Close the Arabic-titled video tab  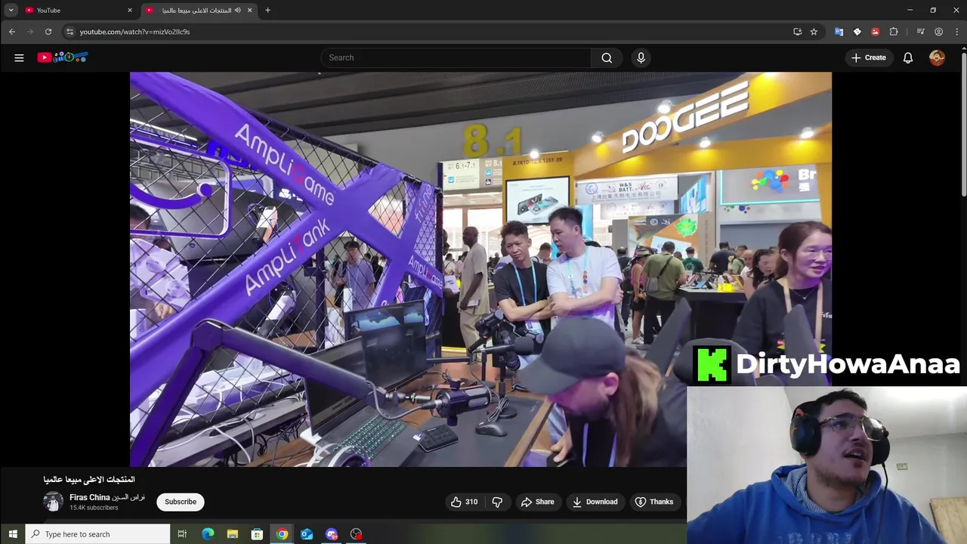250,10
